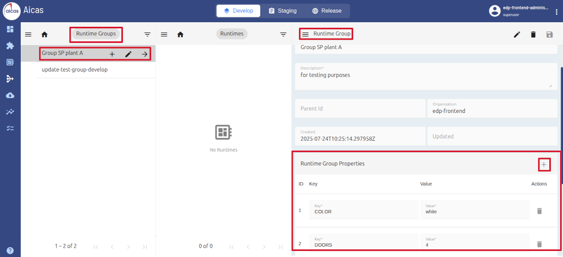This screenshot has height=257, width=563.
Task: Switch to the Staging tab
Action: (x=282, y=11)
